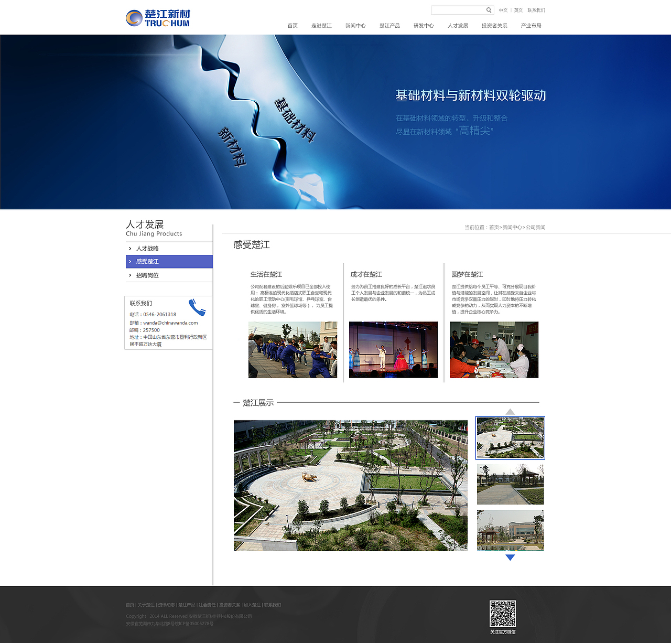This screenshot has width=671, height=643.
Task: Open footer 联系我们 link
Action: click(x=273, y=605)
